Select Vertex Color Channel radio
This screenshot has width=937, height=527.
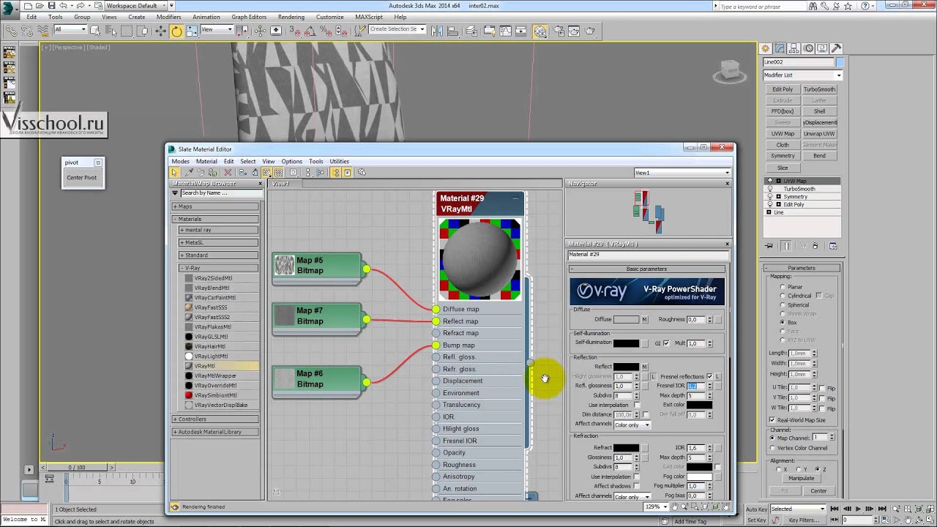point(772,448)
